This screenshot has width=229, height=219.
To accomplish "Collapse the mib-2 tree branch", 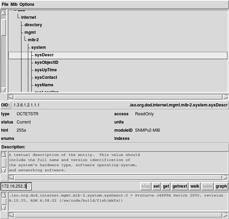I will [x=33, y=40].
